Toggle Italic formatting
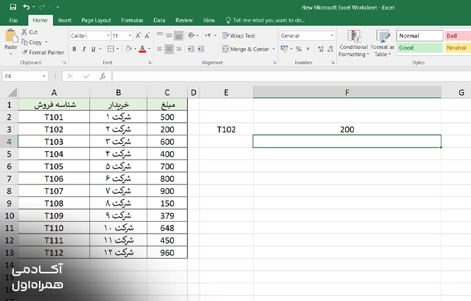This screenshot has height=301, width=471. [x=84, y=49]
